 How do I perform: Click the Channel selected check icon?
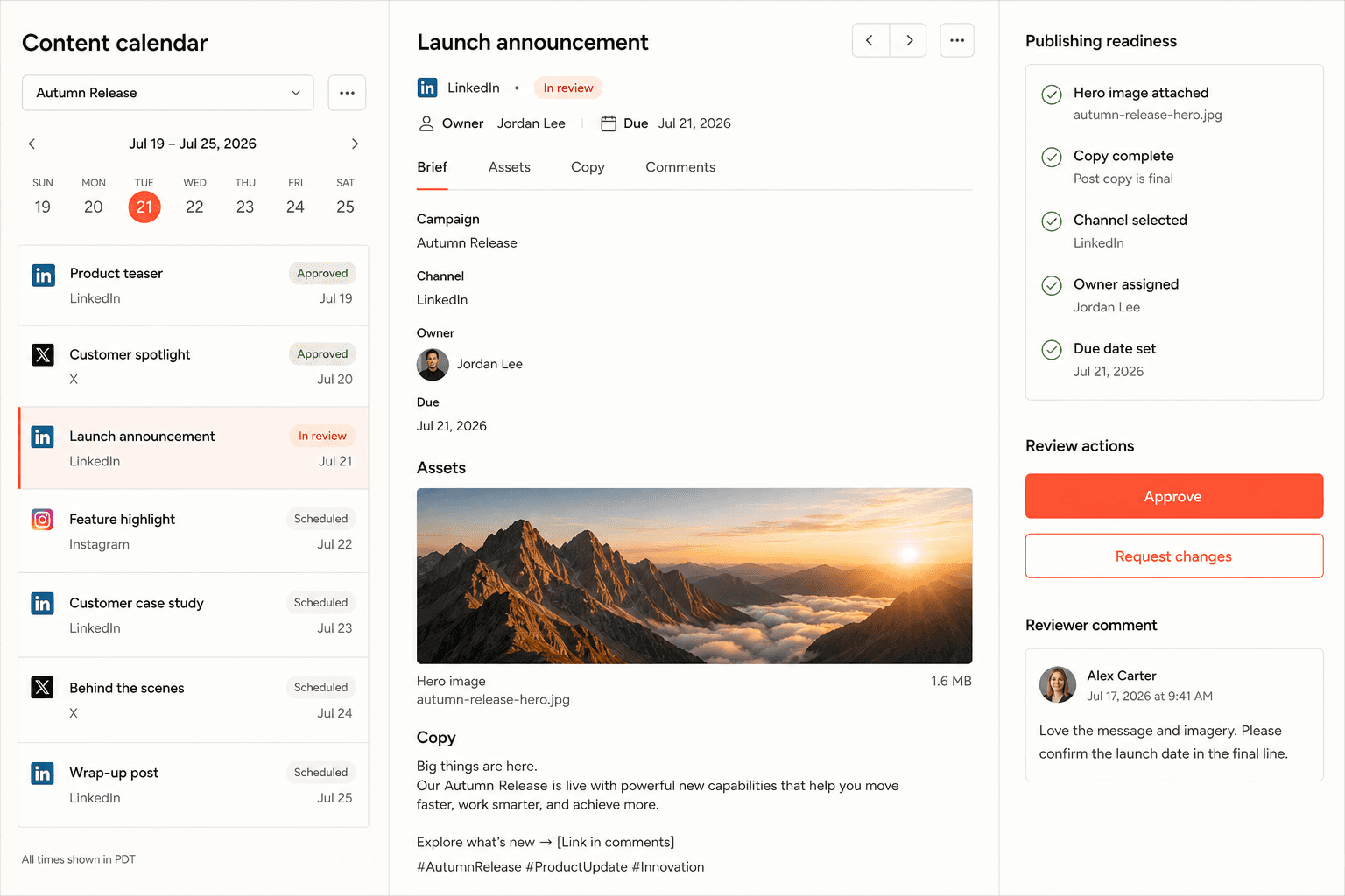[x=1052, y=221]
